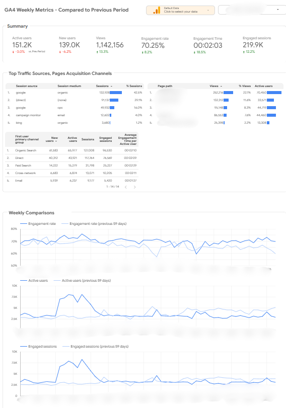Click the Weekly Comparisons section title

[32, 213]
